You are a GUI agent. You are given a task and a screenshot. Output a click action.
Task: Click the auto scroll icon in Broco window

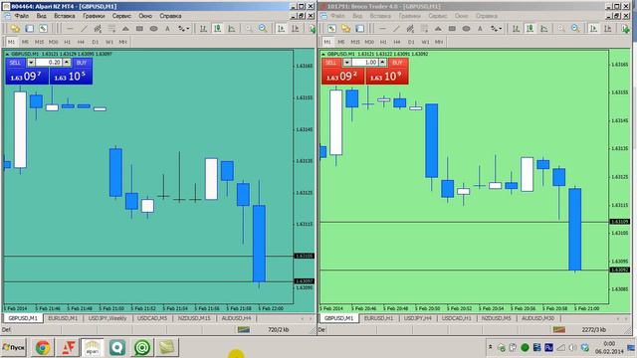pos(593,29)
